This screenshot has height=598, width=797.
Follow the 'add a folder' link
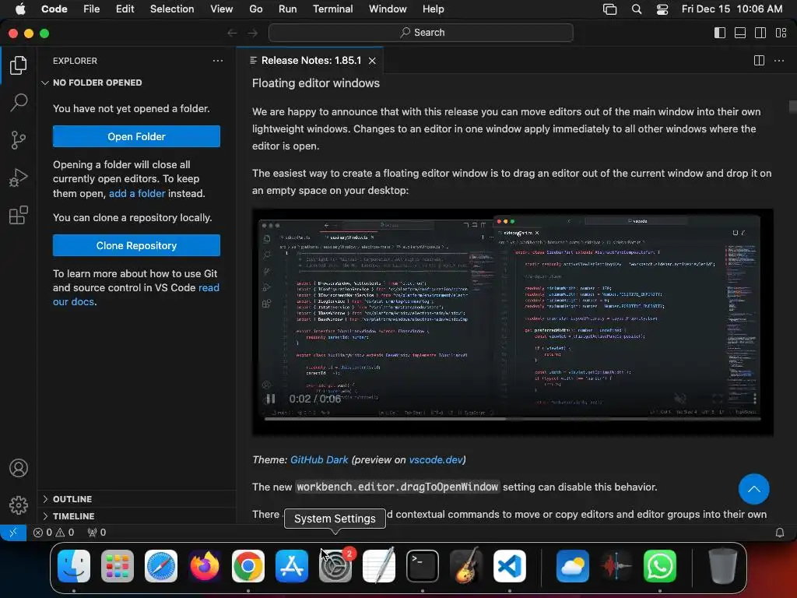[x=137, y=193]
